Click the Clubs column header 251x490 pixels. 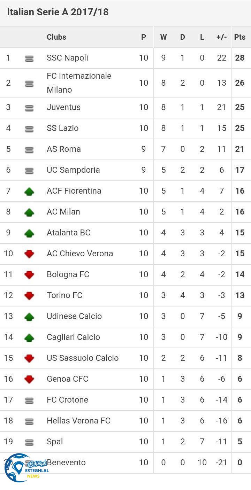pyautogui.click(x=56, y=37)
